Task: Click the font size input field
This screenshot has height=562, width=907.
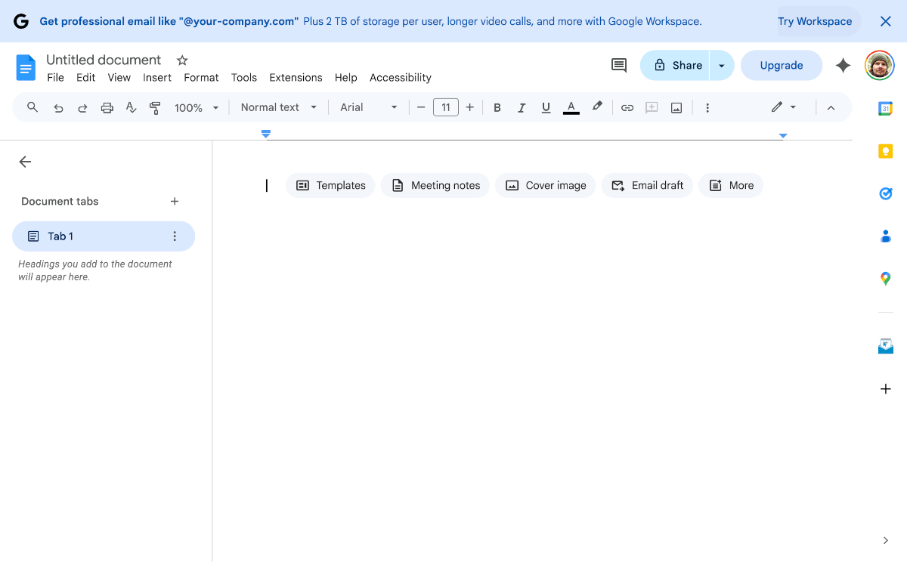Action: [x=445, y=108]
